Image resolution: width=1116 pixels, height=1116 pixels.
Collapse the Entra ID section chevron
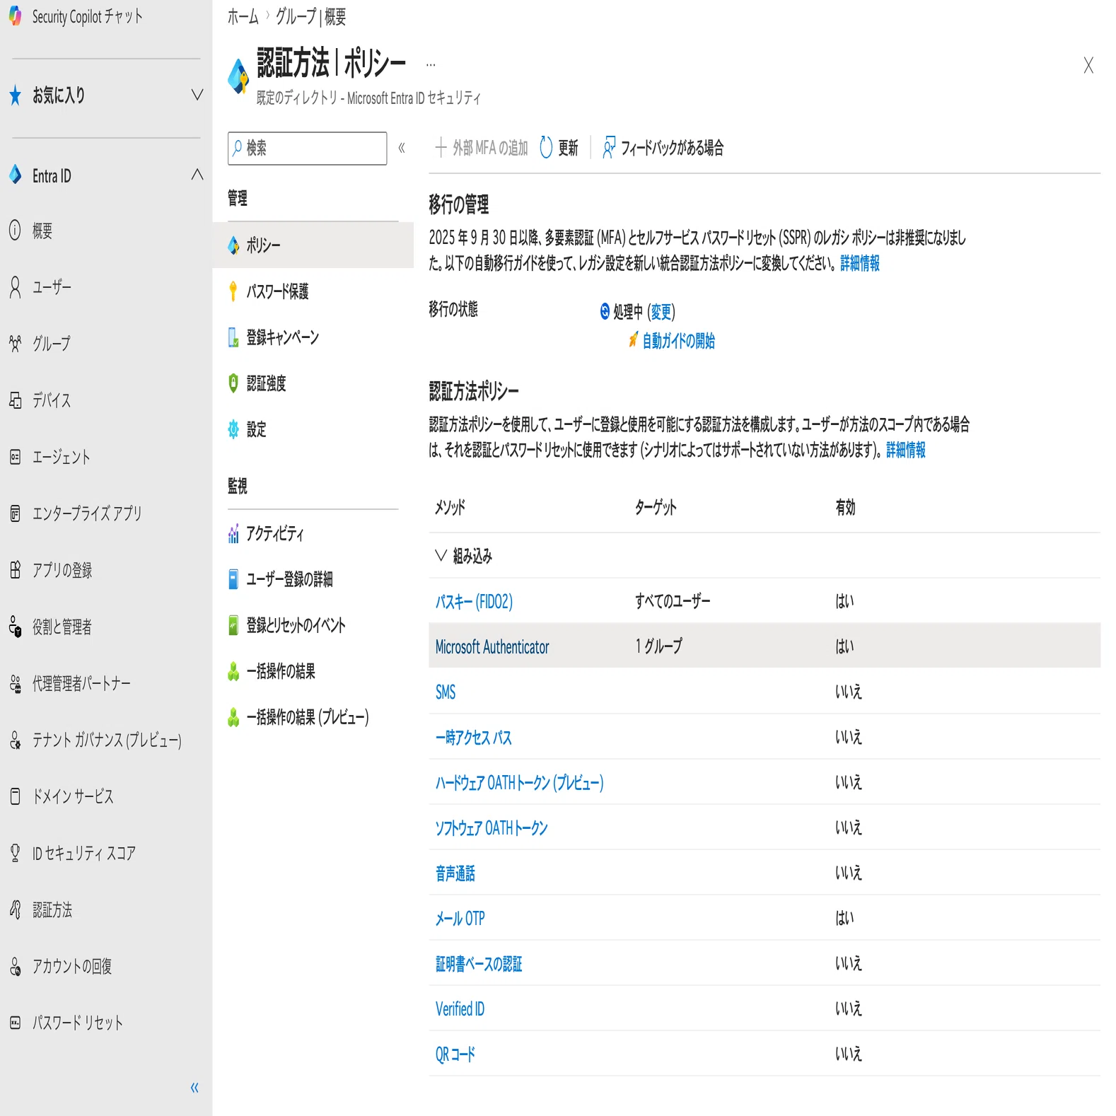(x=197, y=175)
